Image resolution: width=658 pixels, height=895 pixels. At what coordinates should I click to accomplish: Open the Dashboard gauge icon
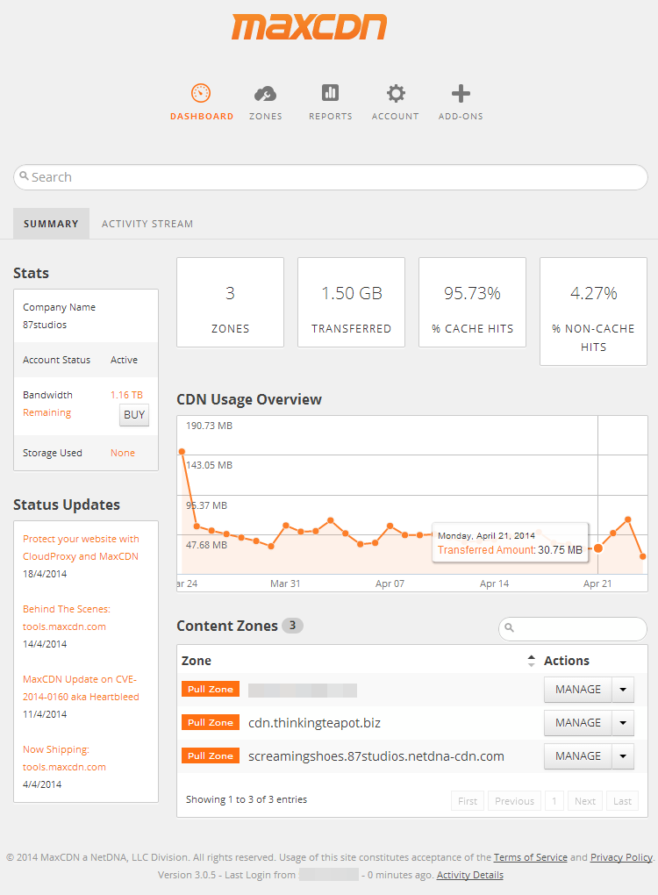click(201, 93)
